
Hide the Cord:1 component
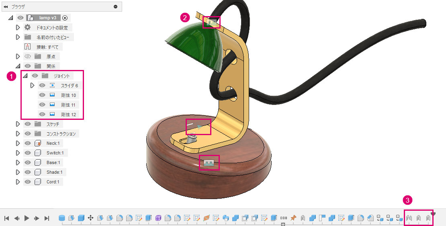point(28,182)
